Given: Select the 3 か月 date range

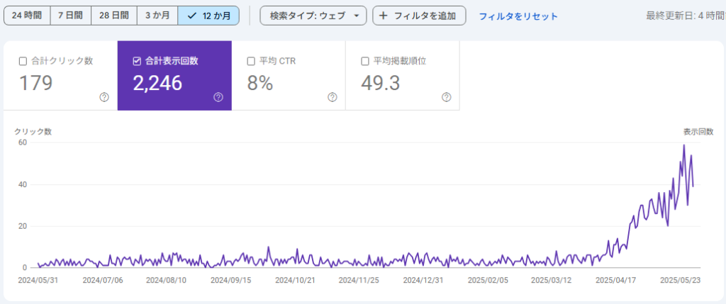Looking at the screenshot, I should [157, 16].
